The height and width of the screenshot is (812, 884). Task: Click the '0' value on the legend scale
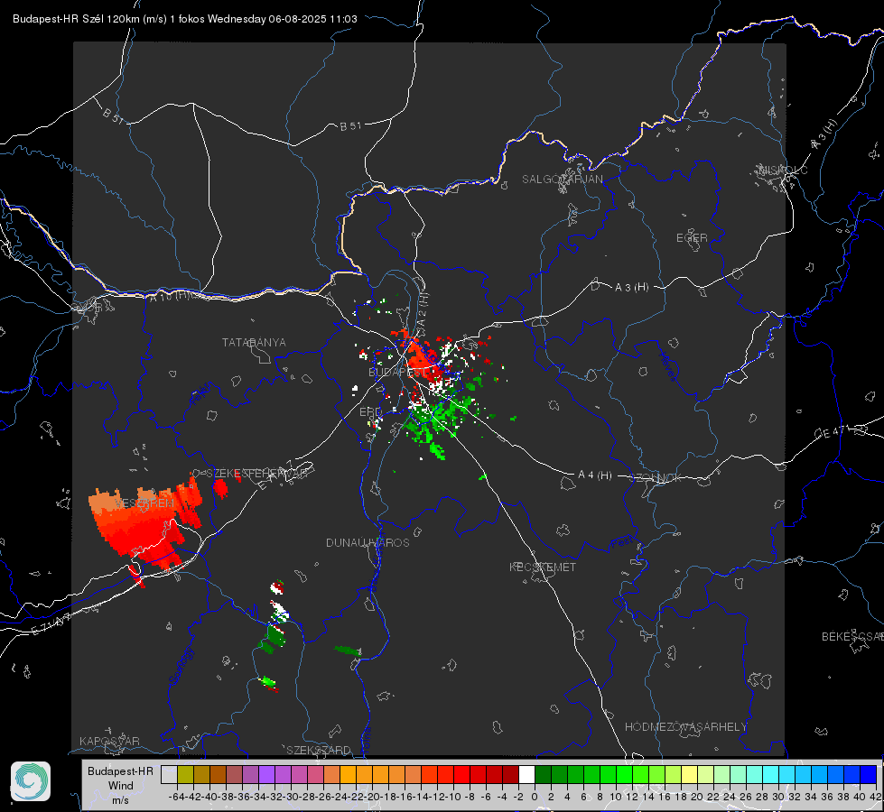coord(535,797)
